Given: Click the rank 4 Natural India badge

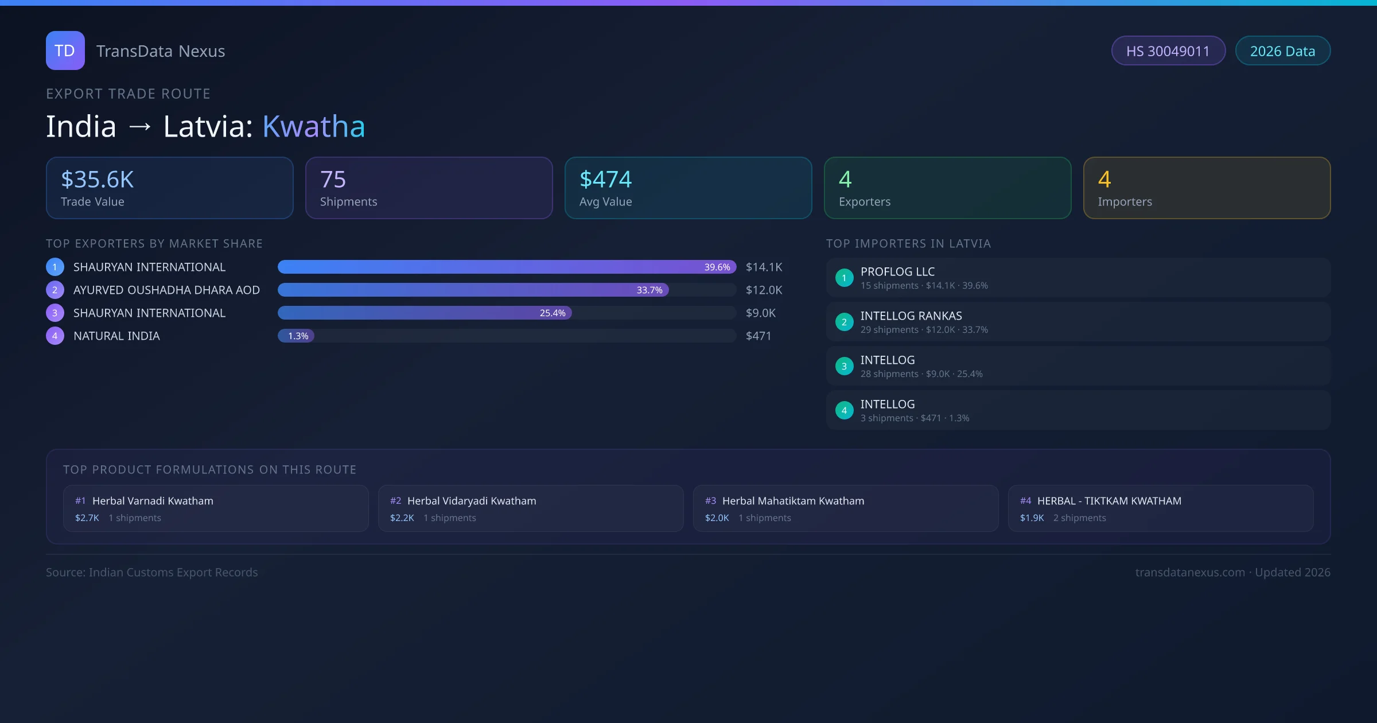Looking at the screenshot, I should point(55,336).
